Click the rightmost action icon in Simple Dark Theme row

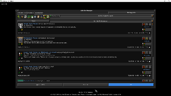150,24
